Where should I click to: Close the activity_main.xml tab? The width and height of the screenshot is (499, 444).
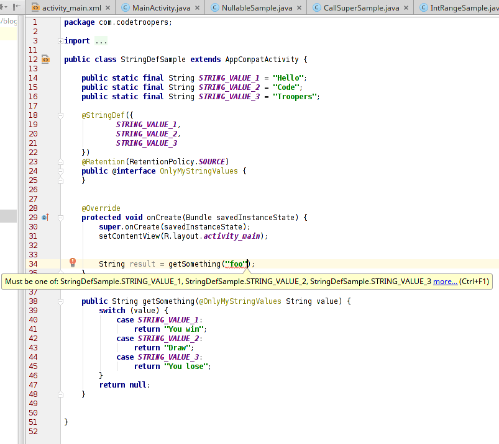[x=108, y=8]
